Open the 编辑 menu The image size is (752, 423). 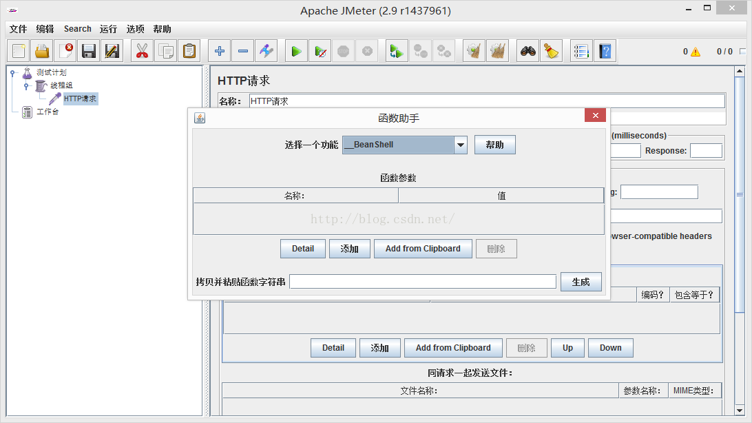coord(45,29)
